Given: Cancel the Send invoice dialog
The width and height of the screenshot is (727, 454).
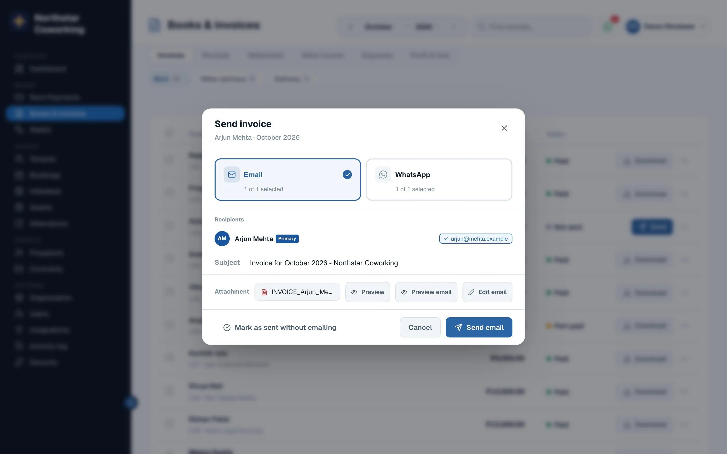Looking at the screenshot, I should pos(420,327).
